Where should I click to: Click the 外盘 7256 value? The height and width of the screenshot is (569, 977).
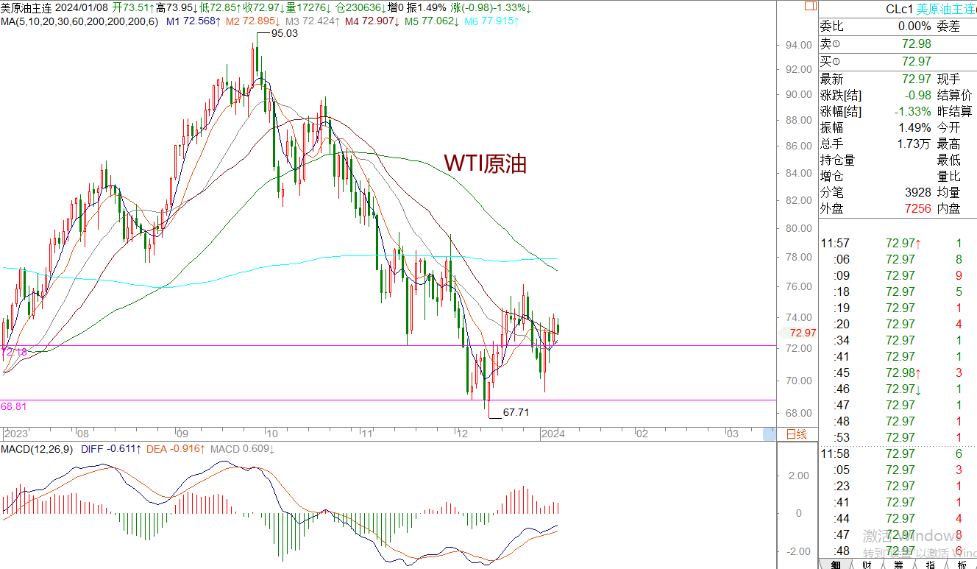pos(917,209)
